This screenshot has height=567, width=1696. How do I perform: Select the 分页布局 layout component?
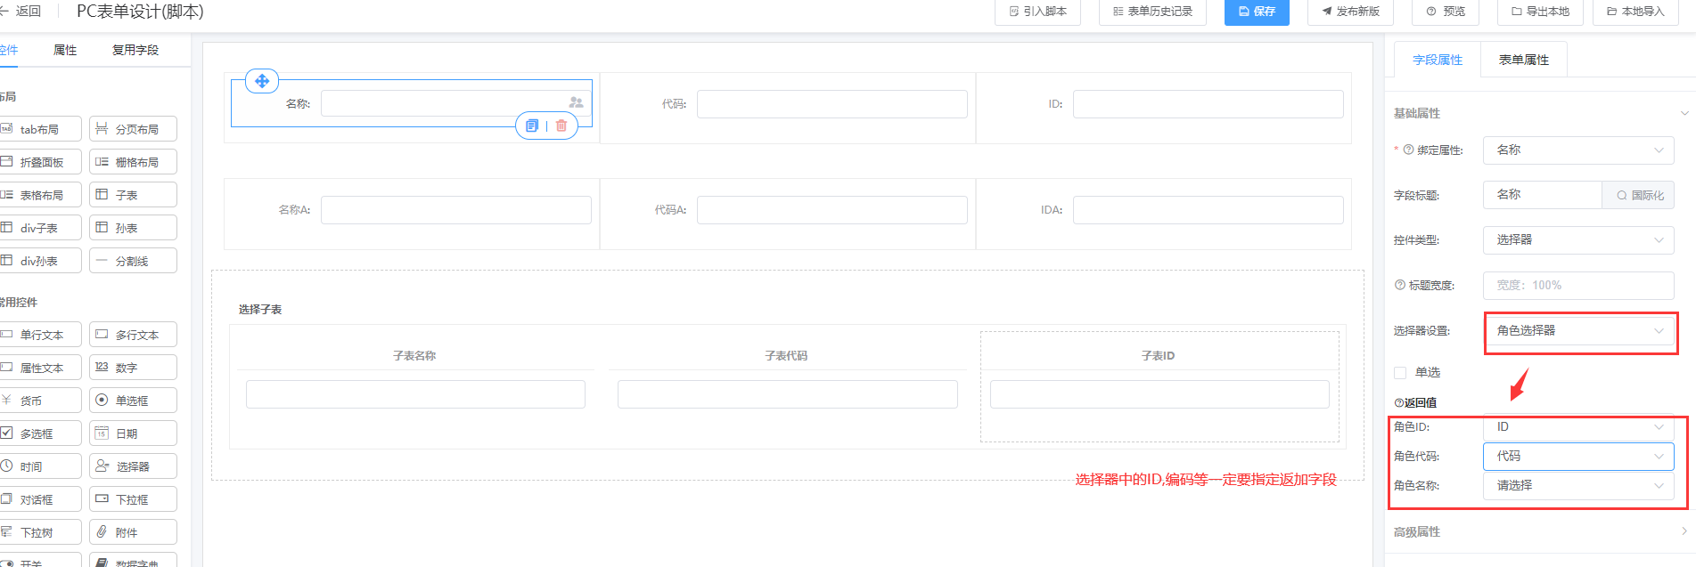point(133,129)
